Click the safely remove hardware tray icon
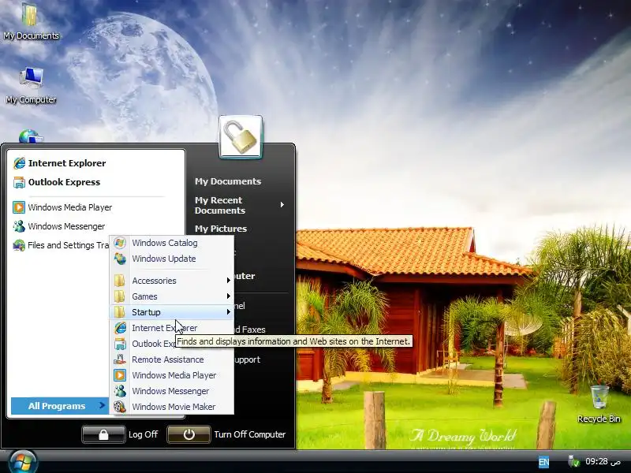 tap(573, 461)
